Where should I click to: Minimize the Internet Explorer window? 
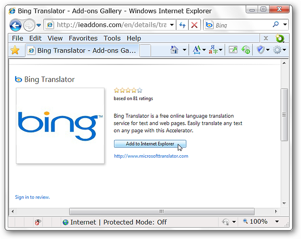[252, 9]
